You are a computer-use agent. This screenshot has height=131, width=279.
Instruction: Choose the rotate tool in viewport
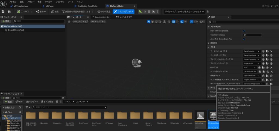pos(156,21)
